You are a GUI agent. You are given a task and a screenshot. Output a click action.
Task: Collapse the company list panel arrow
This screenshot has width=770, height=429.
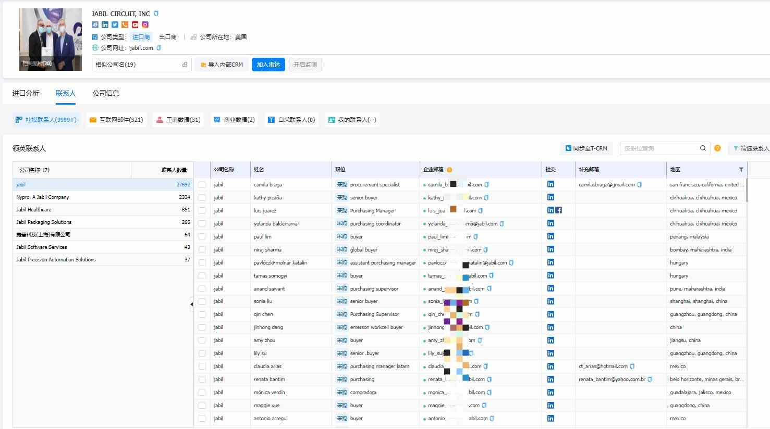[x=191, y=304]
